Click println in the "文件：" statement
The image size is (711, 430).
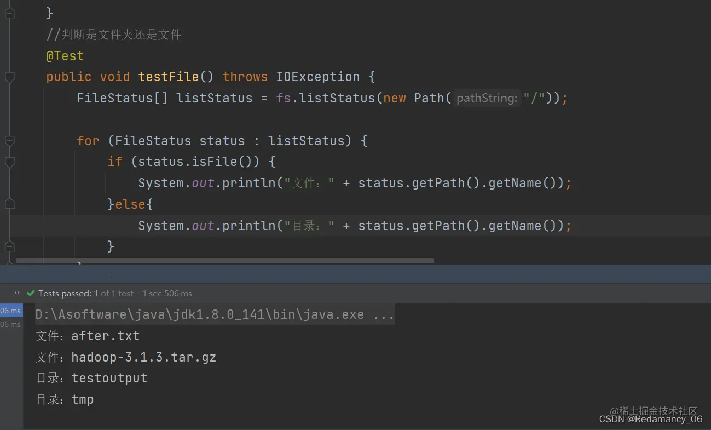248,183
